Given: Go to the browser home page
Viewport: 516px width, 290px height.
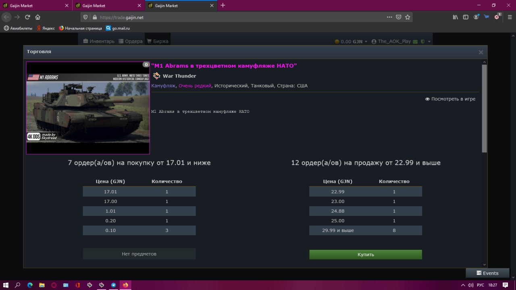Looking at the screenshot, I should point(38,17).
